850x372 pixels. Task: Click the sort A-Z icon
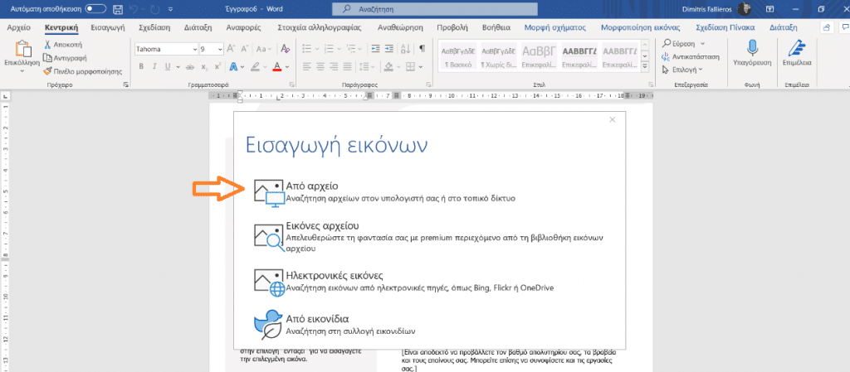tap(405, 49)
